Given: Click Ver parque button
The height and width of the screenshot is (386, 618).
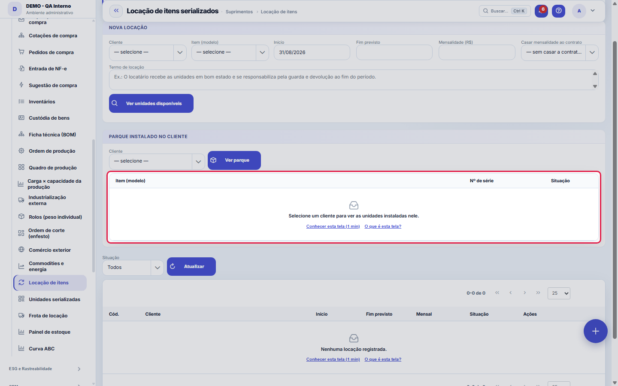Looking at the screenshot, I should pyautogui.click(x=234, y=160).
